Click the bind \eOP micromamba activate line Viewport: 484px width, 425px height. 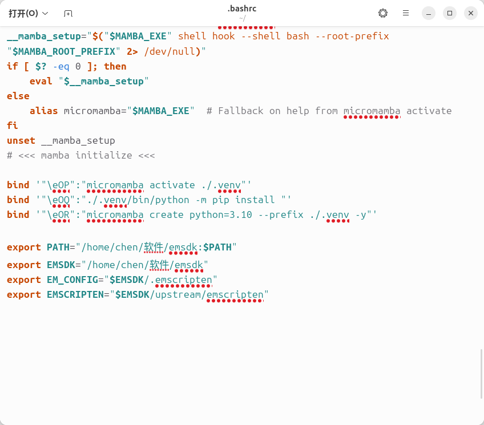(x=129, y=185)
